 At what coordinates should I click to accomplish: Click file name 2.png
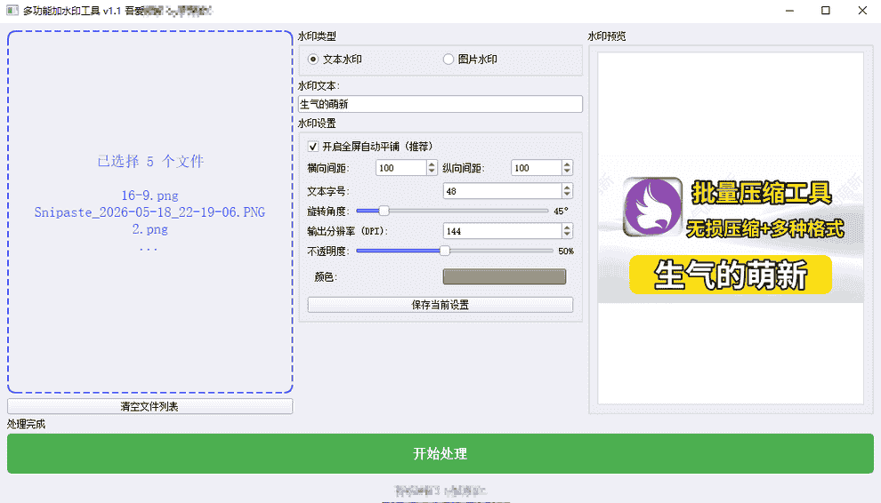(x=150, y=229)
